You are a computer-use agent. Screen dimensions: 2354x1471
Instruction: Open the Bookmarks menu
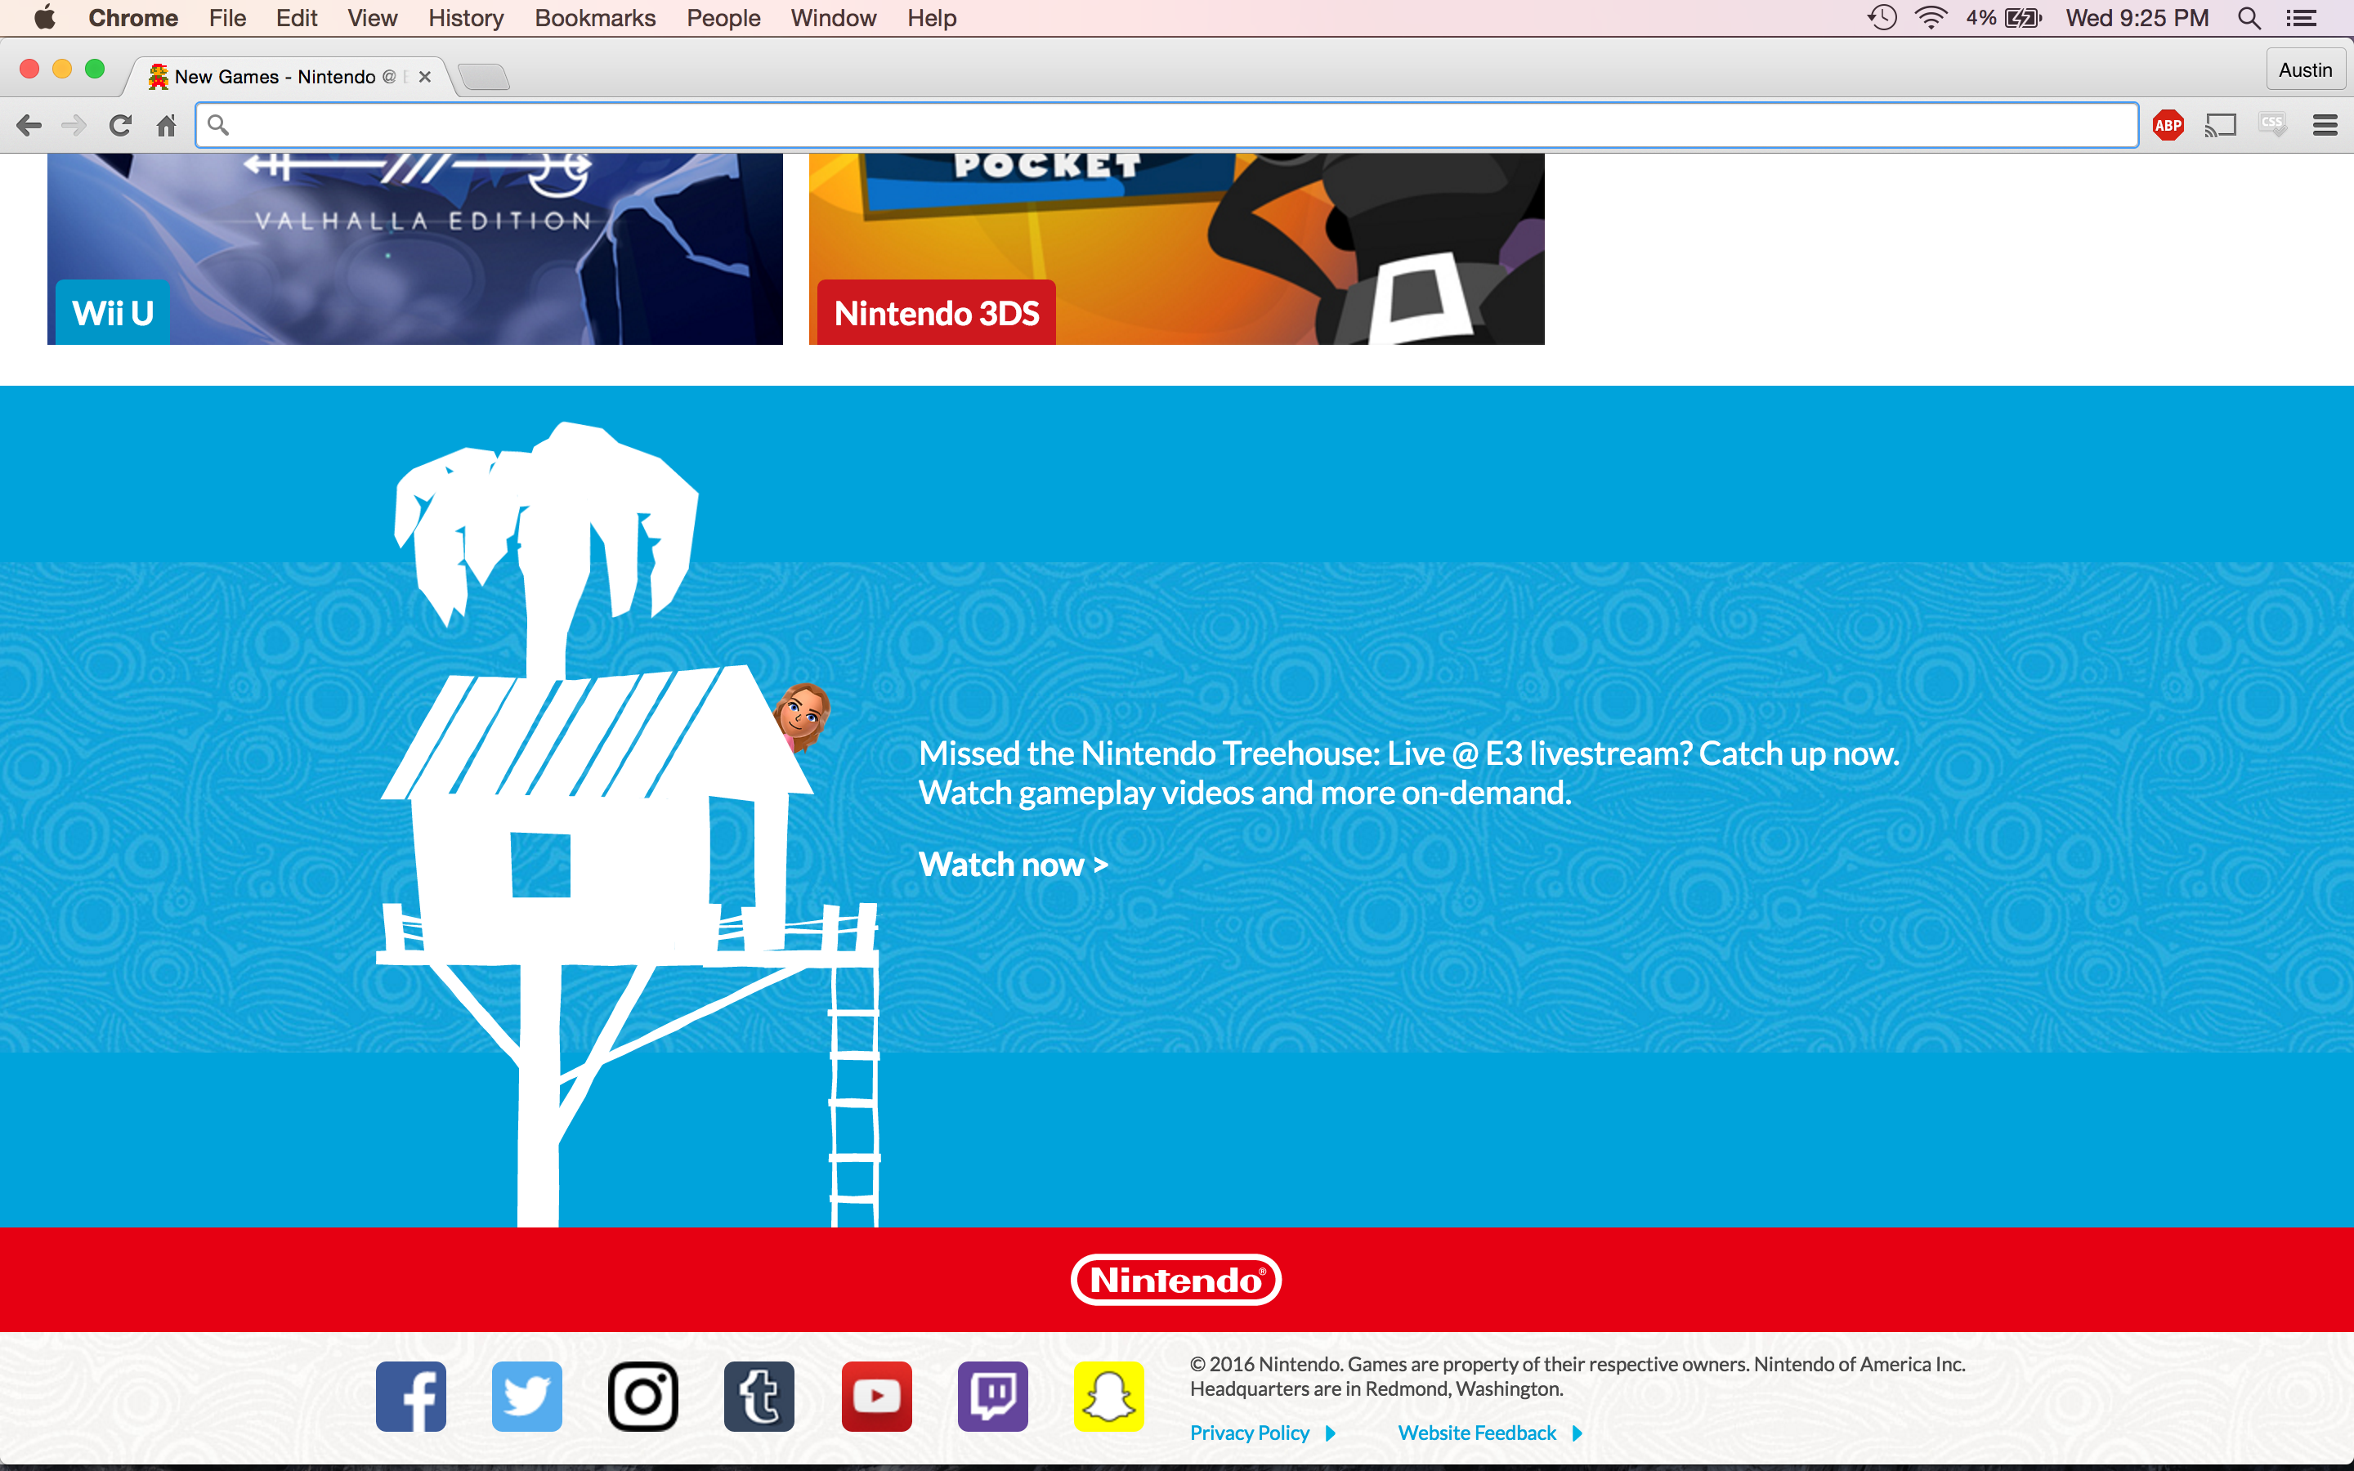tap(594, 19)
